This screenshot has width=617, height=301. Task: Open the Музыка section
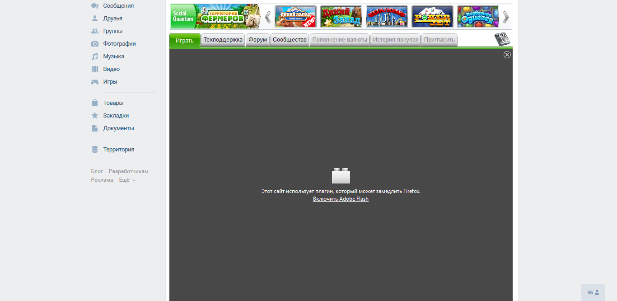coord(113,56)
